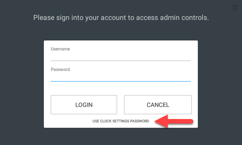Focus the Password input field
Screen dimensions: 242x145
point(121,77)
